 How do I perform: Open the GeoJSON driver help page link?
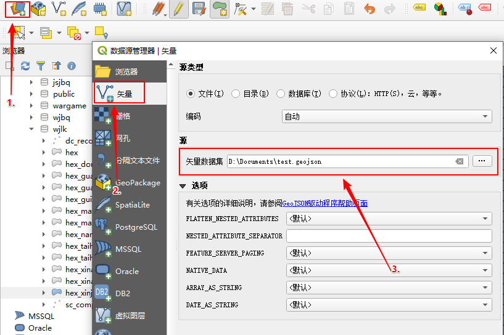point(325,203)
